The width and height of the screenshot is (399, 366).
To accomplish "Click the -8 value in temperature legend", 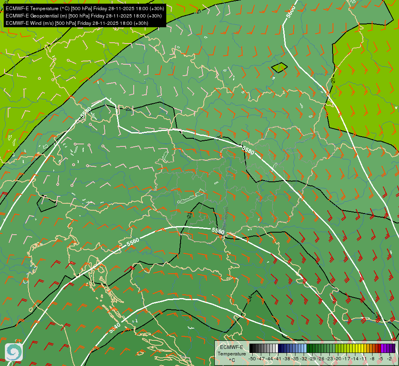I will (372, 359).
